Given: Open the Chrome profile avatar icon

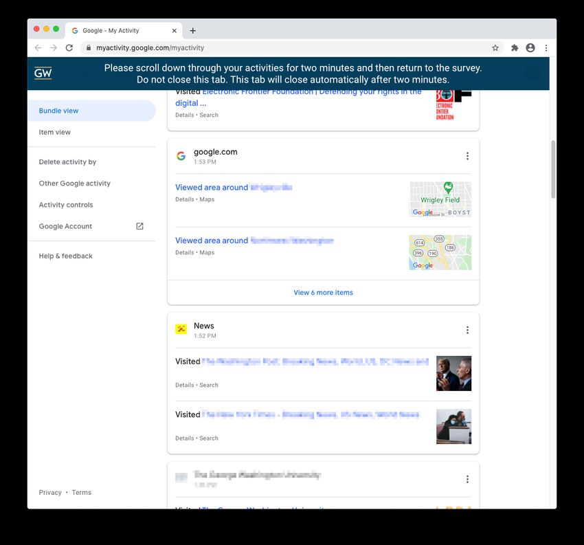Looking at the screenshot, I should pyautogui.click(x=530, y=47).
